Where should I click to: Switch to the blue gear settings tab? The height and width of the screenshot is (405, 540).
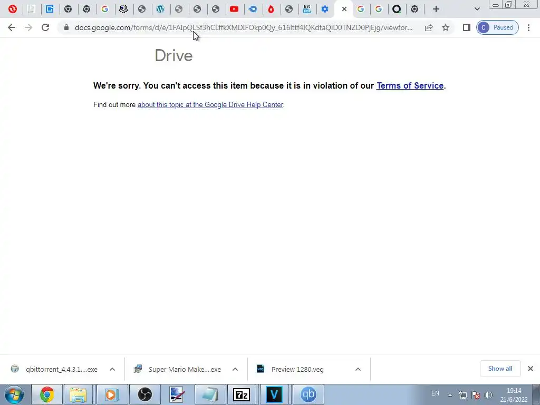point(325,9)
